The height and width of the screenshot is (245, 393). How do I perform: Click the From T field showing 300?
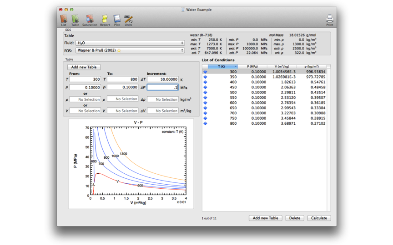coord(85,79)
